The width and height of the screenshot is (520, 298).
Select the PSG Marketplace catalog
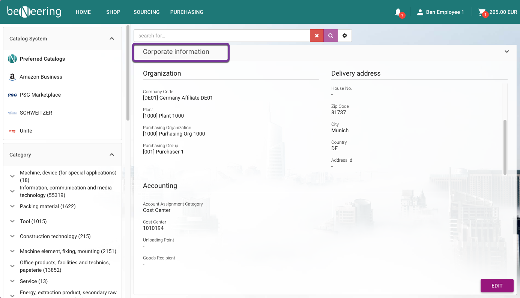point(40,95)
